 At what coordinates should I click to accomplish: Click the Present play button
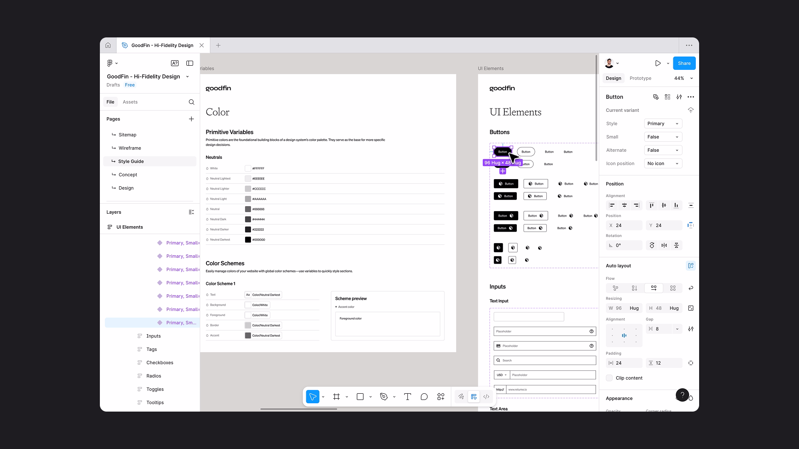tap(658, 63)
